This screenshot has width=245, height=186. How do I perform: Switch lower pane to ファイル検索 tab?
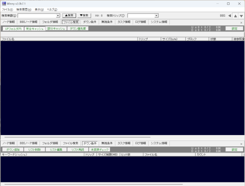pyautogui.click(x=71, y=143)
